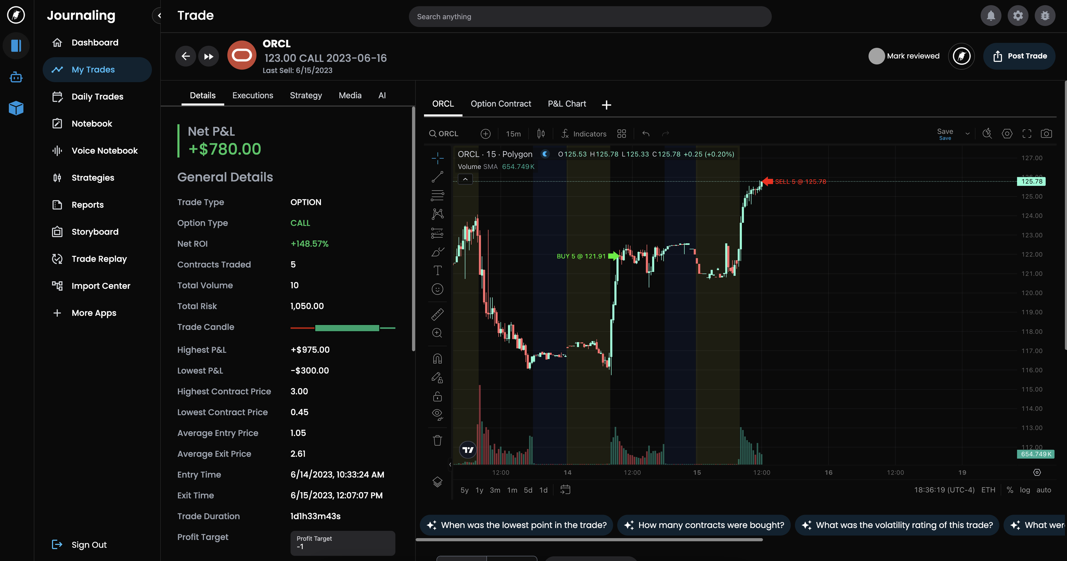The image size is (1067, 561).
Task: Toggle hide all drawings eye icon
Action: [x=437, y=414]
